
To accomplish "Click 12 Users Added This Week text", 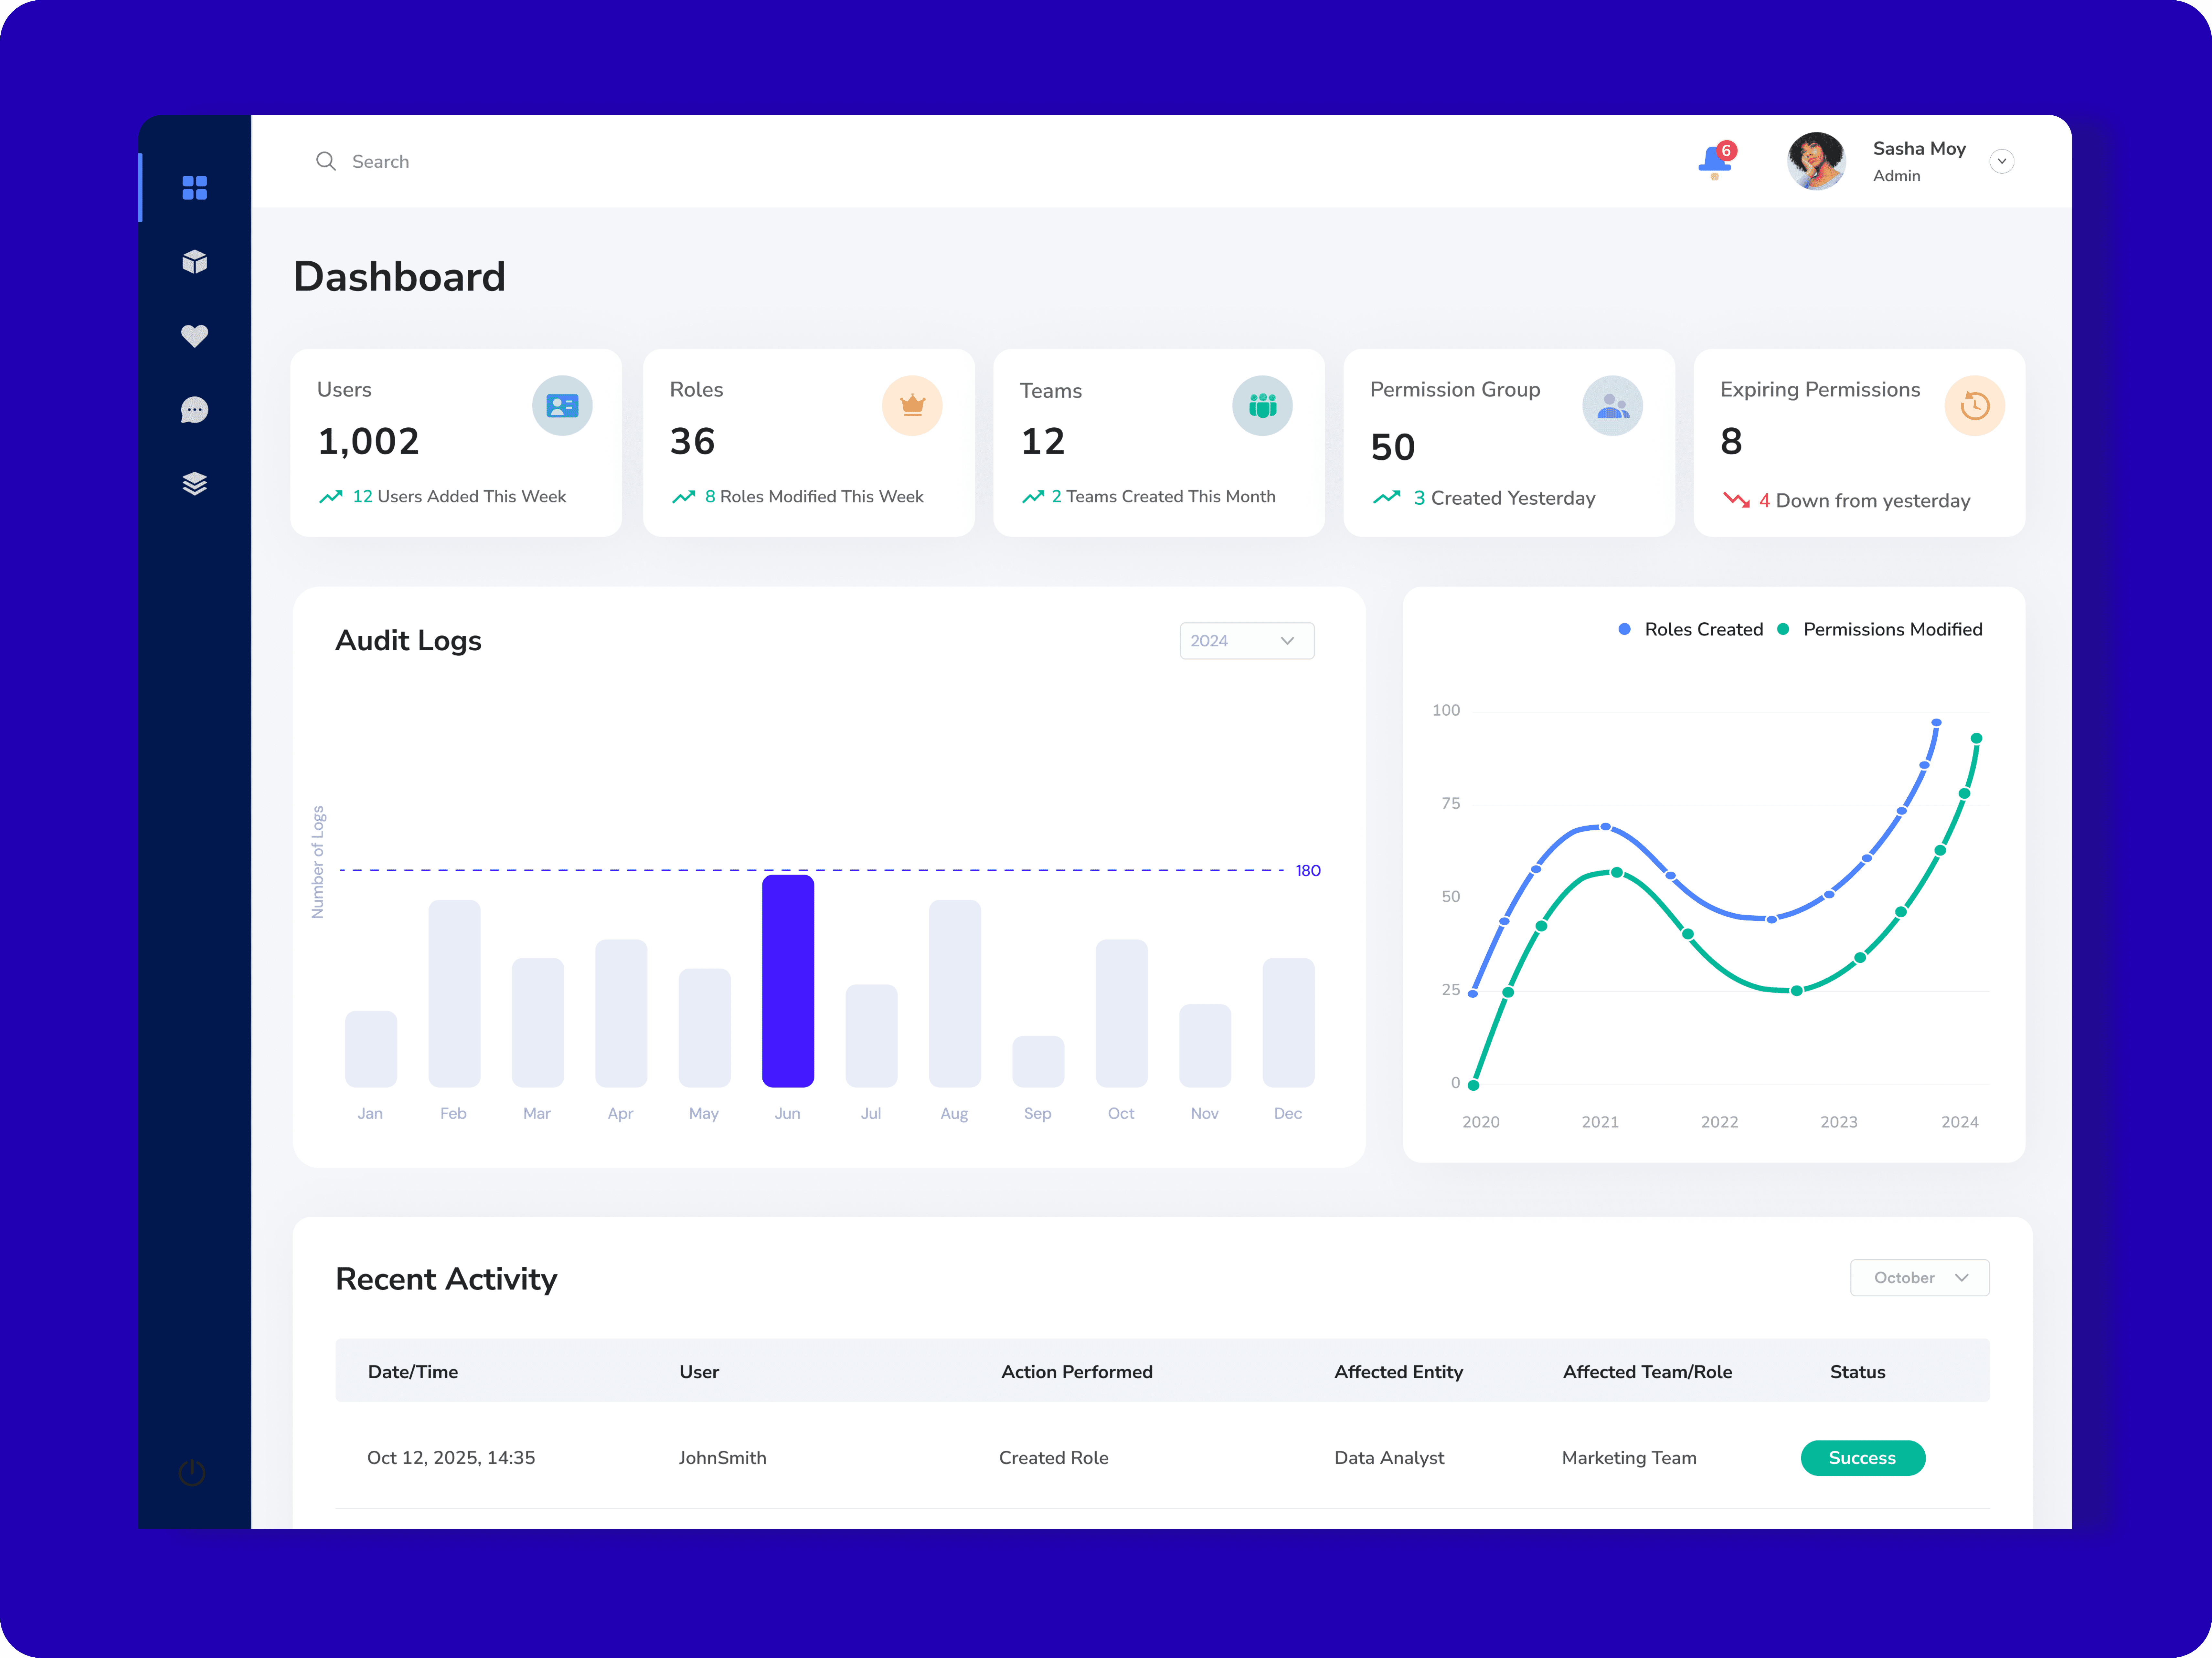I will tap(459, 497).
